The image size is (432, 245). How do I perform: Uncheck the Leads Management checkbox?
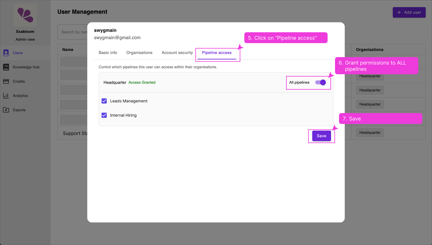pyautogui.click(x=104, y=101)
